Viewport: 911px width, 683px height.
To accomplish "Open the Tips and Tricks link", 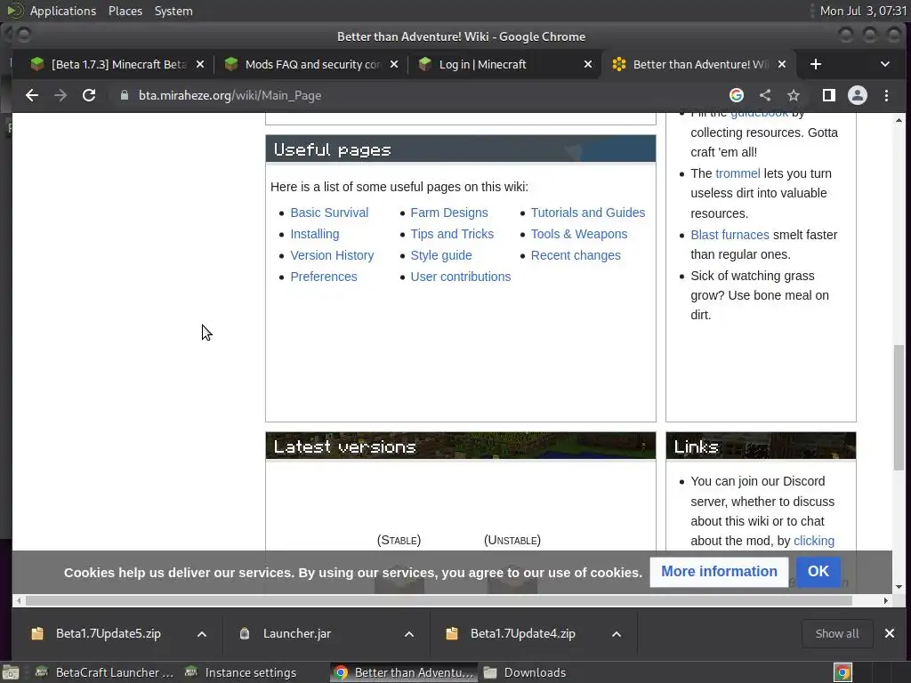I will 452,234.
